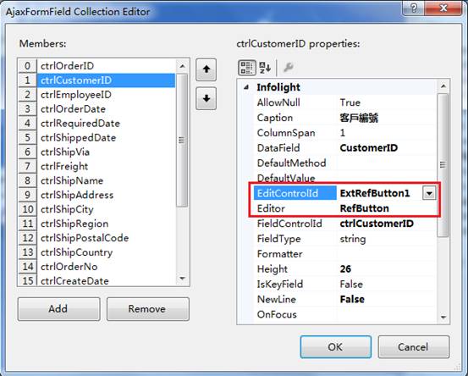This screenshot has height=376, width=468.
Task: Confirm with the OK button
Action: (x=336, y=346)
